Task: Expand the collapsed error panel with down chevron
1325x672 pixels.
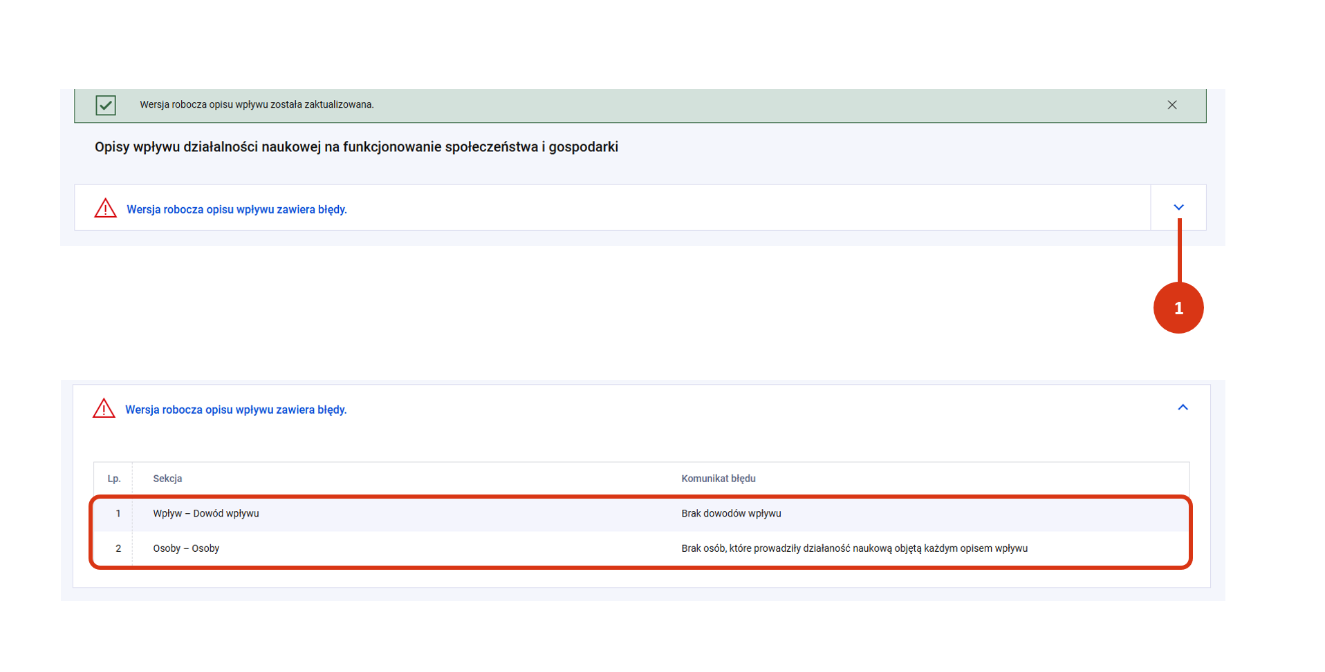Action: (1178, 207)
